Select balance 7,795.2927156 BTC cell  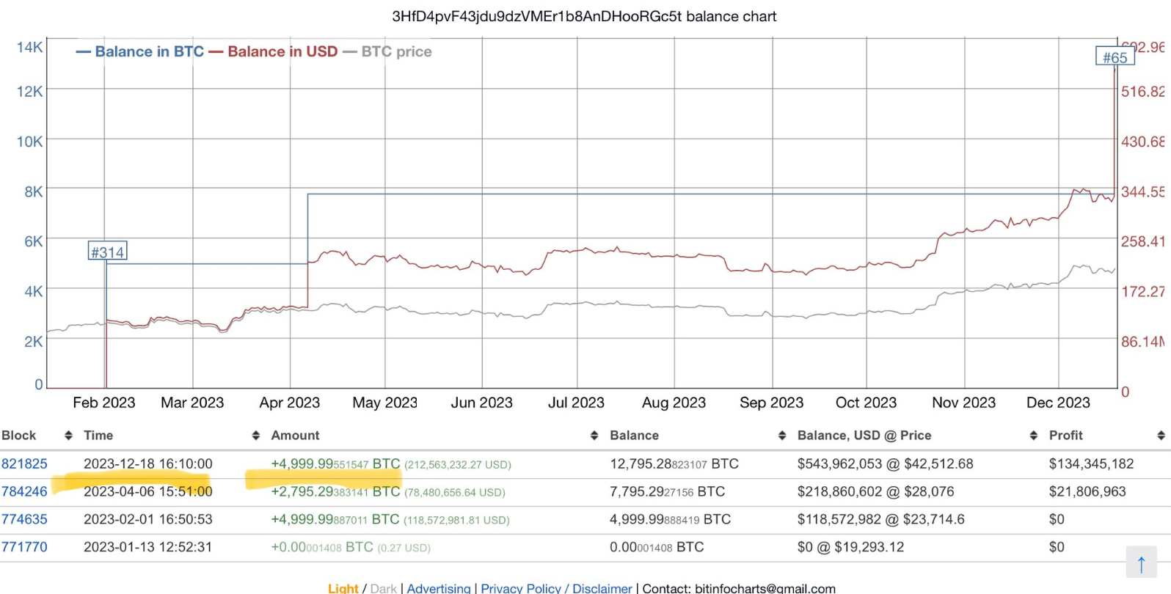coord(667,492)
